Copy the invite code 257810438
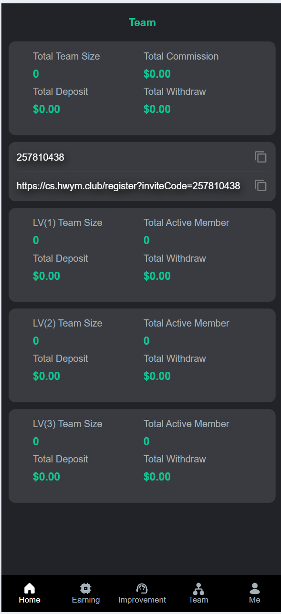The height and width of the screenshot is (614, 281). (x=260, y=157)
